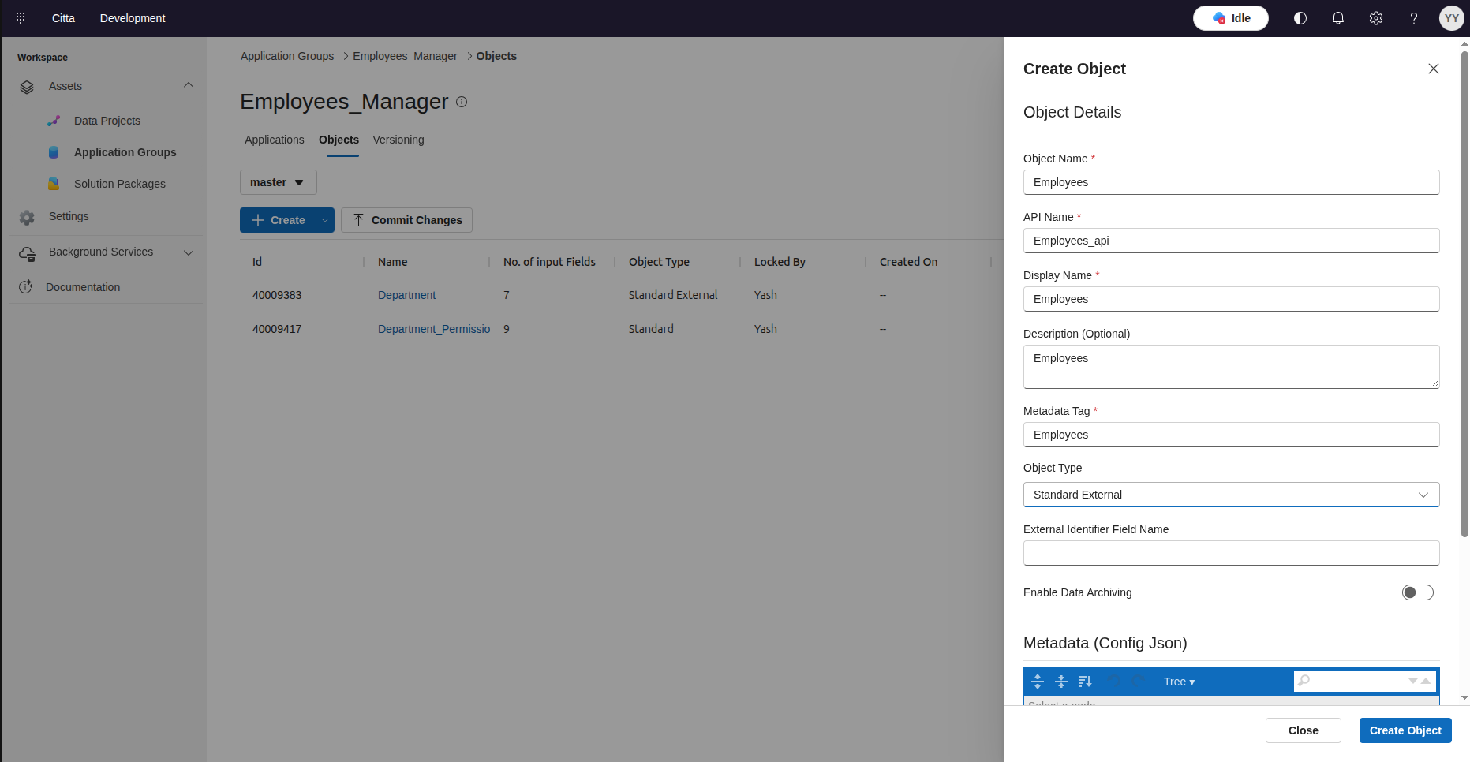
Task: Open the app launcher grid icon
Action: pyautogui.click(x=21, y=18)
